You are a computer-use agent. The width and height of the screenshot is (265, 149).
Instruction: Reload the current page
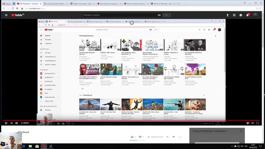click(x=13, y=8)
